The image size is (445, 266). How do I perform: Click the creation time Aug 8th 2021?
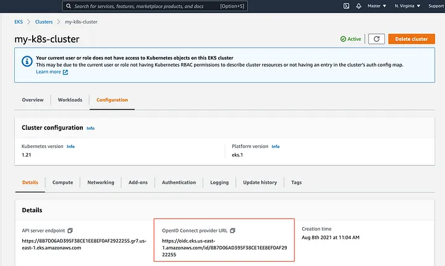tap(330, 238)
